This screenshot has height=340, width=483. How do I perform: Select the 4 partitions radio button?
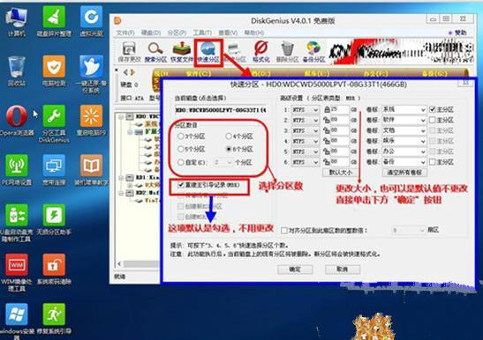tap(228, 137)
